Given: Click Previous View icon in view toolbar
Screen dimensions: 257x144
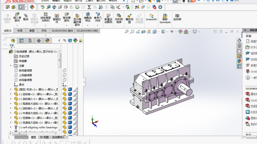Looking at the screenshot, I should [138, 32].
